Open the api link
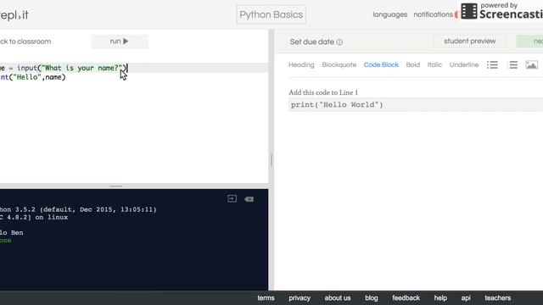 pyautogui.click(x=466, y=297)
